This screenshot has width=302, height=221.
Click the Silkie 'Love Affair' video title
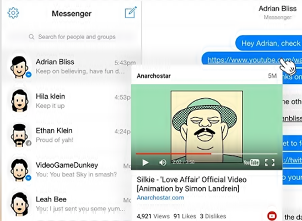click(192, 184)
